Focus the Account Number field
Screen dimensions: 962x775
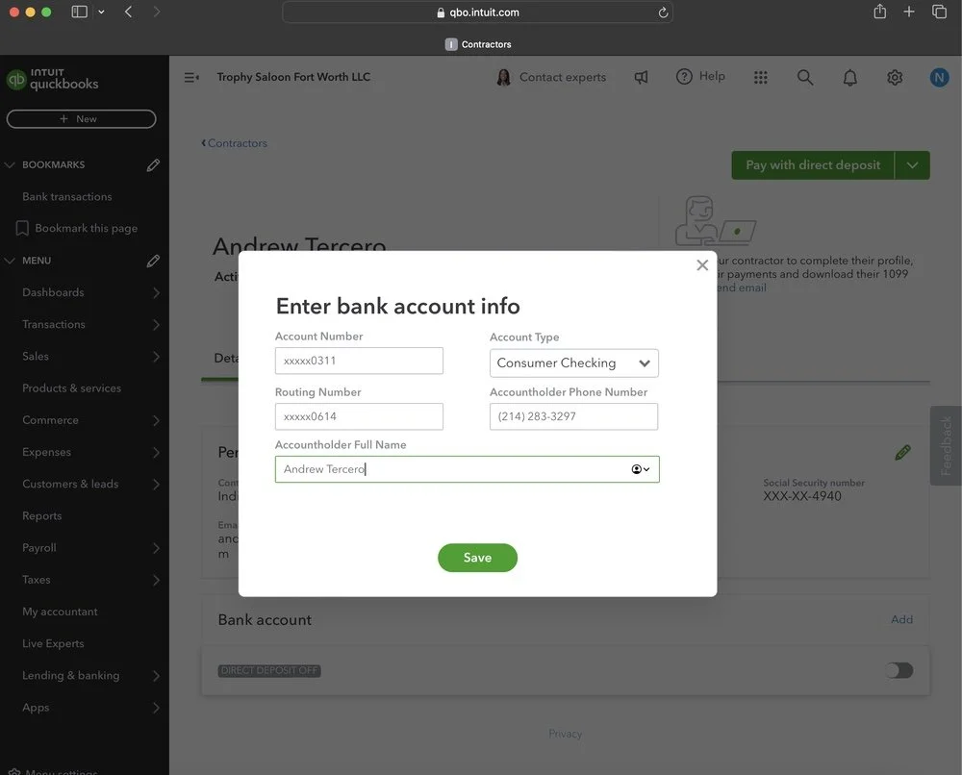coord(359,361)
